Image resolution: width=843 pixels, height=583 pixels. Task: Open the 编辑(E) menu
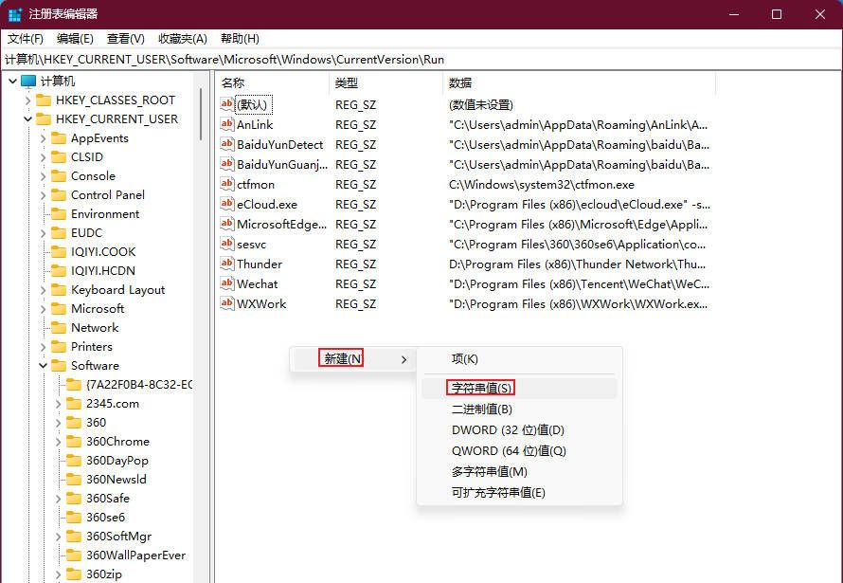click(x=72, y=38)
